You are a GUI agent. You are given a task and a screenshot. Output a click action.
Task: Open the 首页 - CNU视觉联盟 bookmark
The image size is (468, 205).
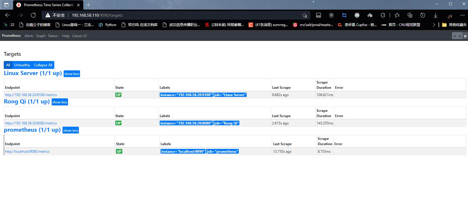point(401,25)
